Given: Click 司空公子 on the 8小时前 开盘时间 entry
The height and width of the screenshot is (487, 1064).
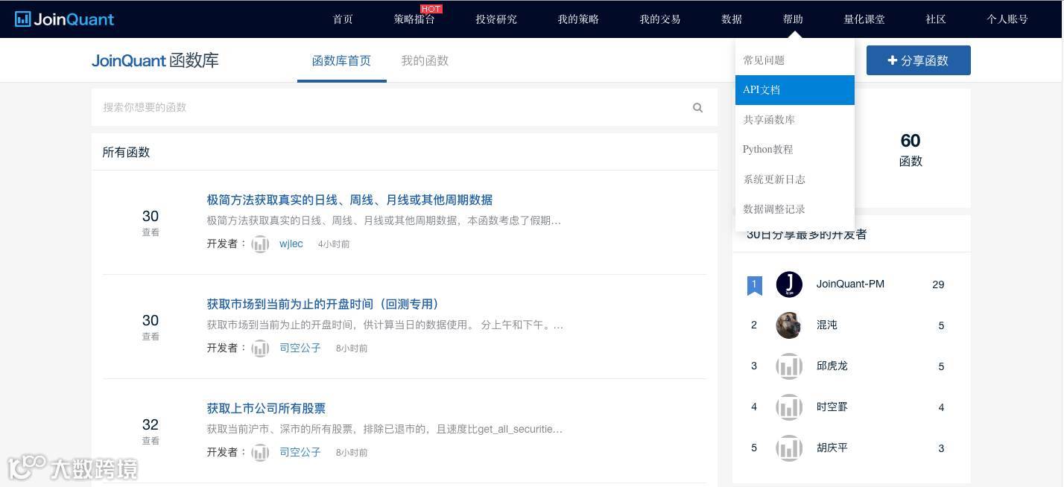Looking at the screenshot, I should pos(300,348).
